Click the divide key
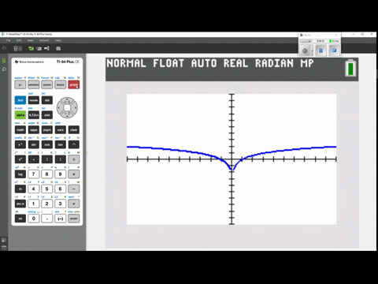The width and height of the screenshot is (378, 284). click(74, 159)
